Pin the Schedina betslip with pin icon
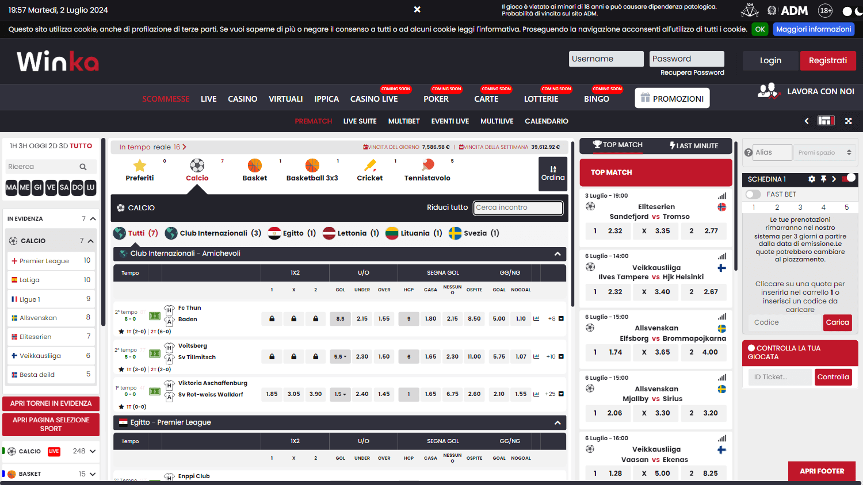The width and height of the screenshot is (863, 485). 823,179
